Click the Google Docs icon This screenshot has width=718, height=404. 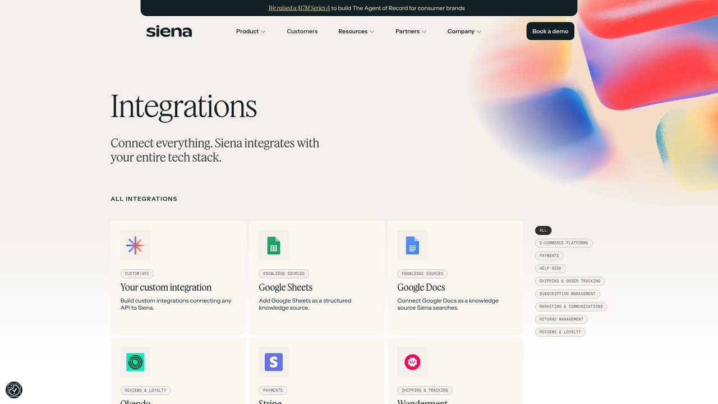coord(412,245)
